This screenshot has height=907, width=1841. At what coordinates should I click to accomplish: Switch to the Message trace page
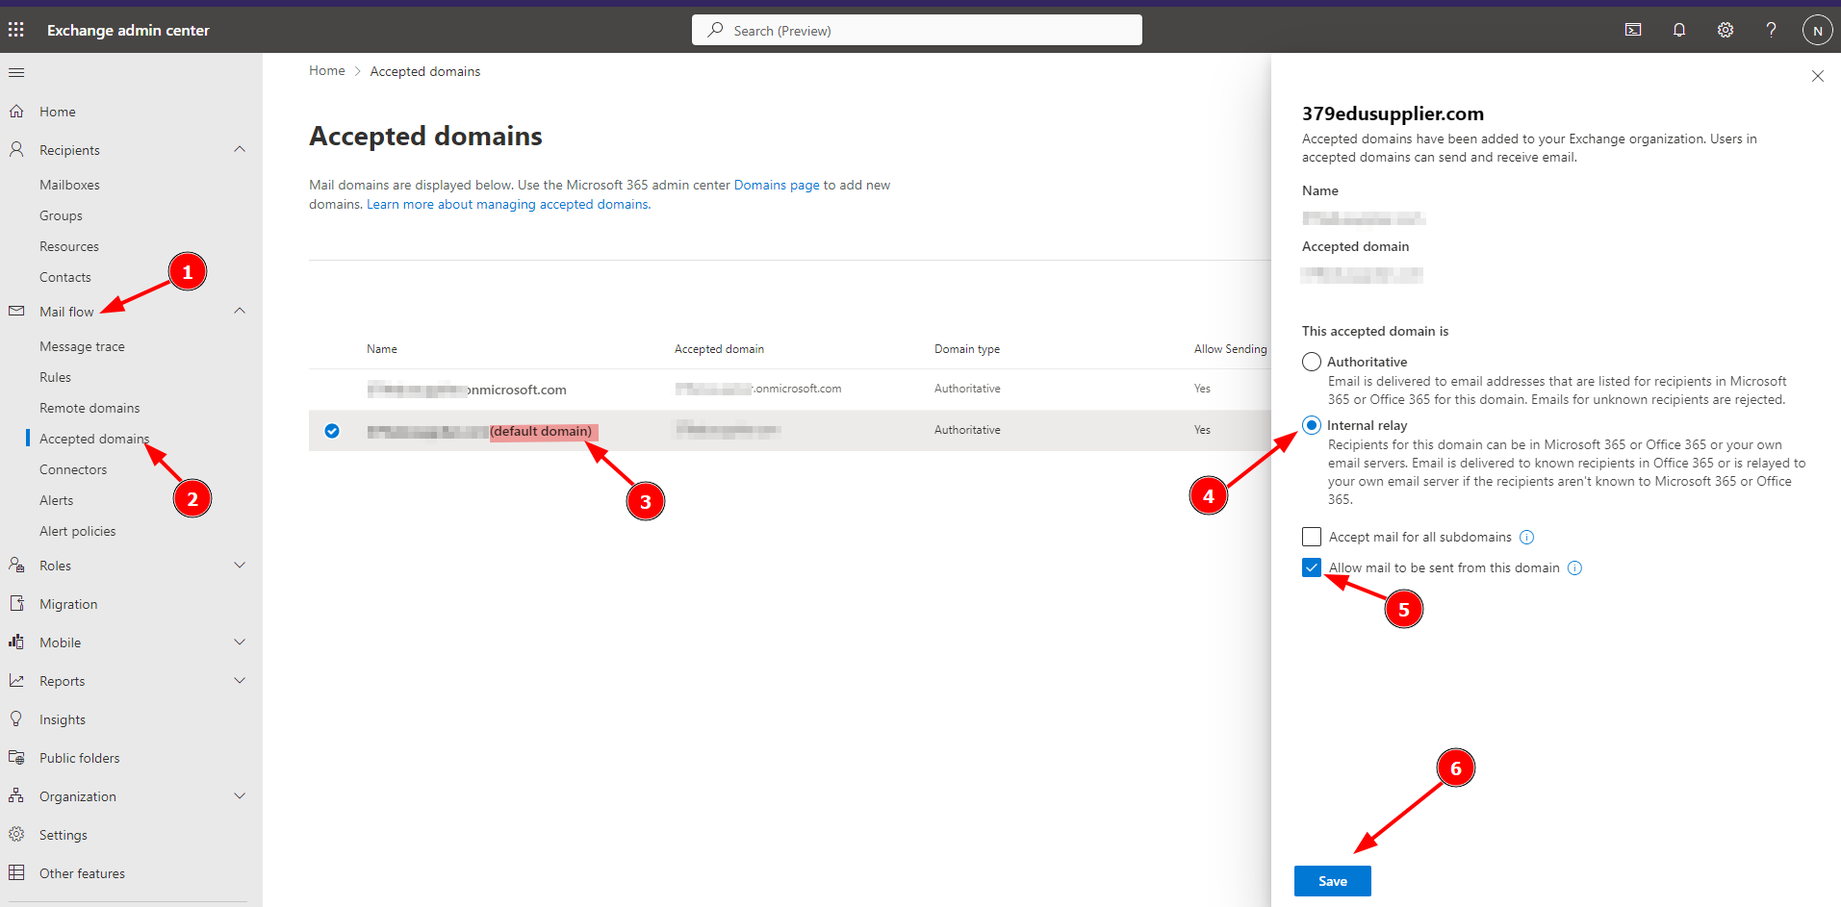82,345
